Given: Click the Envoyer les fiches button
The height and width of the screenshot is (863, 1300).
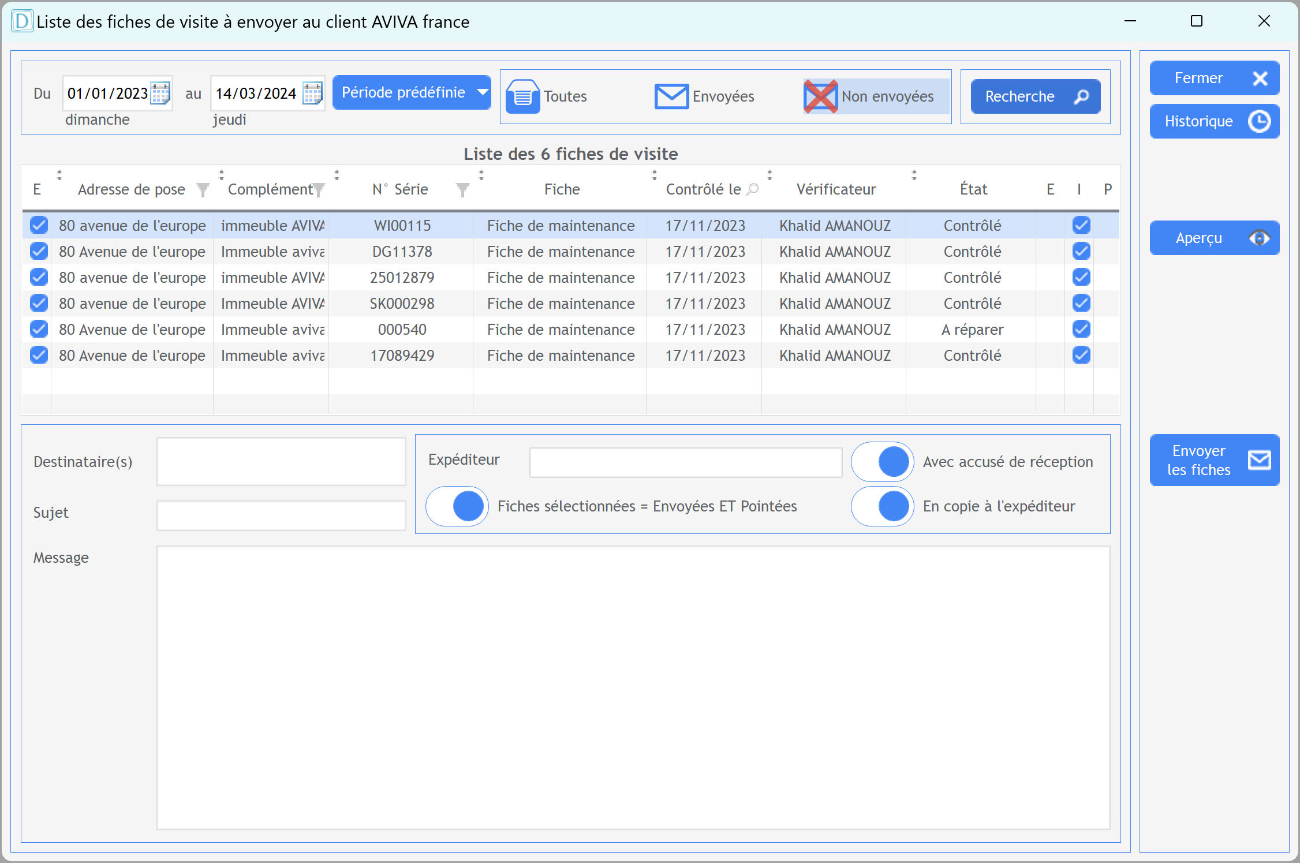Looking at the screenshot, I should [x=1214, y=460].
